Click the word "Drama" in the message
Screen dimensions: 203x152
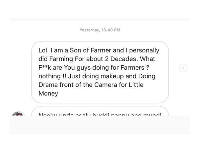49,85
